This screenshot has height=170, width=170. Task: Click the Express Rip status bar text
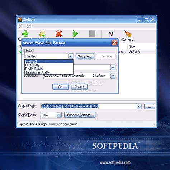48,124
